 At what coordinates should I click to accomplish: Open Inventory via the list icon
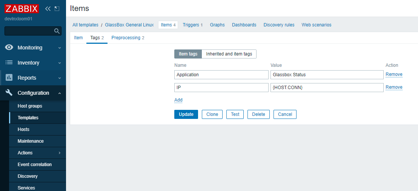point(9,63)
